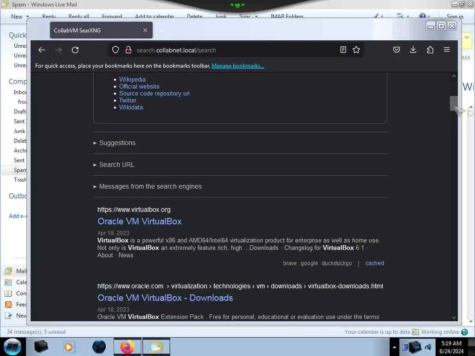The height and width of the screenshot is (356, 475).
Task: Open the Twitter link
Action: point(128,100)
